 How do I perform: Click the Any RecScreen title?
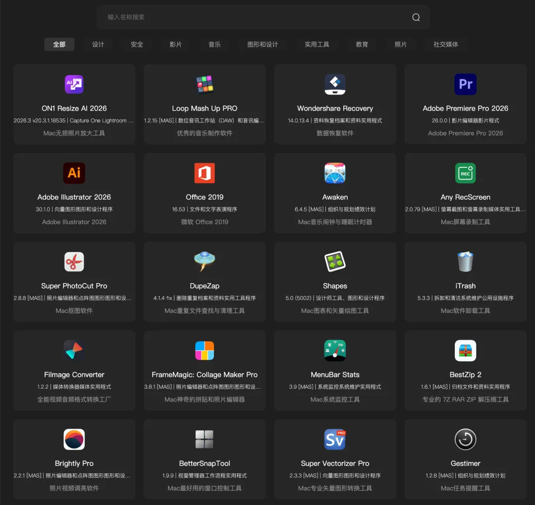coord(465,197)
